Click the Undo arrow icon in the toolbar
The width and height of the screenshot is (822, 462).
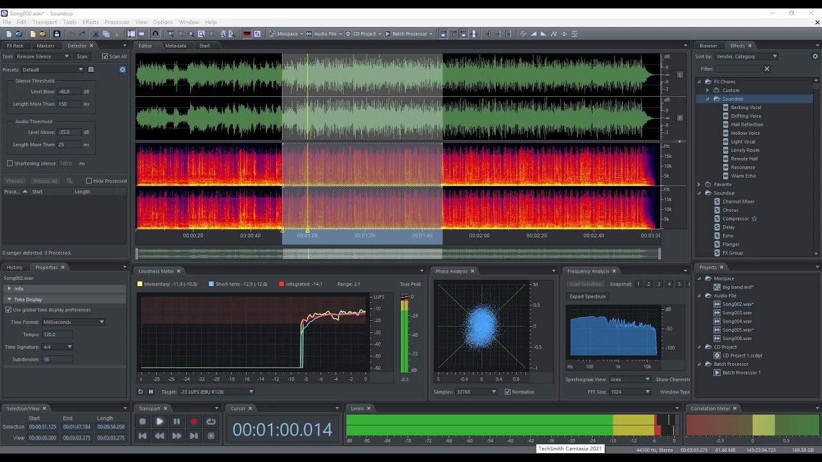[x=73, y=33]
